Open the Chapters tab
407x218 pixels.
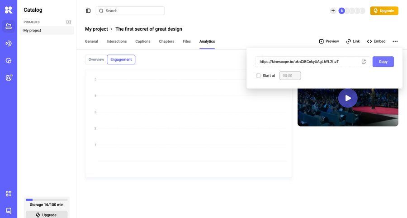[166, 41]
